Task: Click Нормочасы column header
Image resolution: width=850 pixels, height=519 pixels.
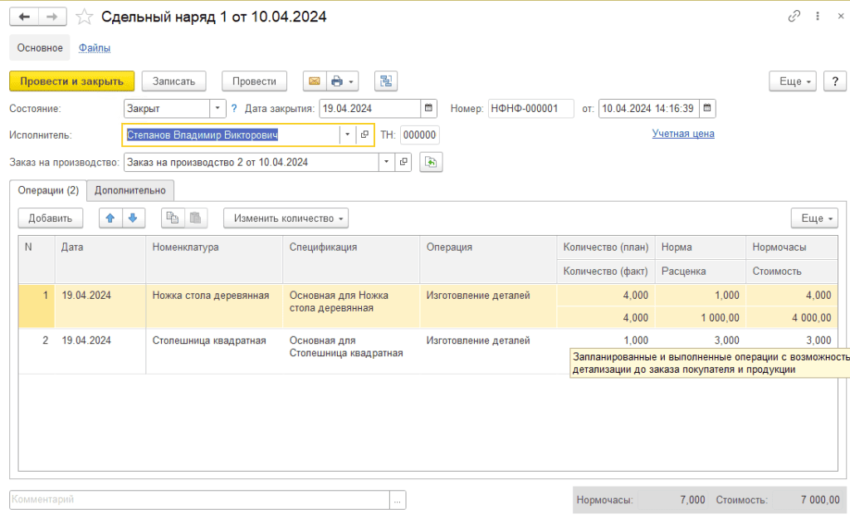Action: click(792, 247)
